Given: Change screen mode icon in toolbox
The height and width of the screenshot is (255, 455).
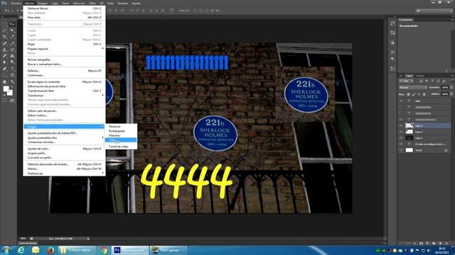Looking at the screenshot, I should coord(12,101).
